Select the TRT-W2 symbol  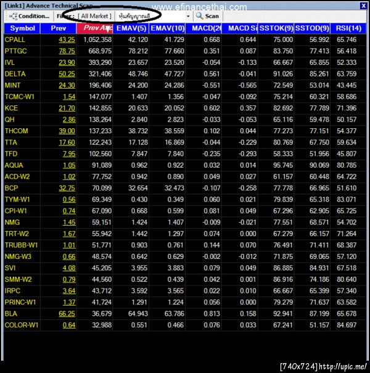17,234
